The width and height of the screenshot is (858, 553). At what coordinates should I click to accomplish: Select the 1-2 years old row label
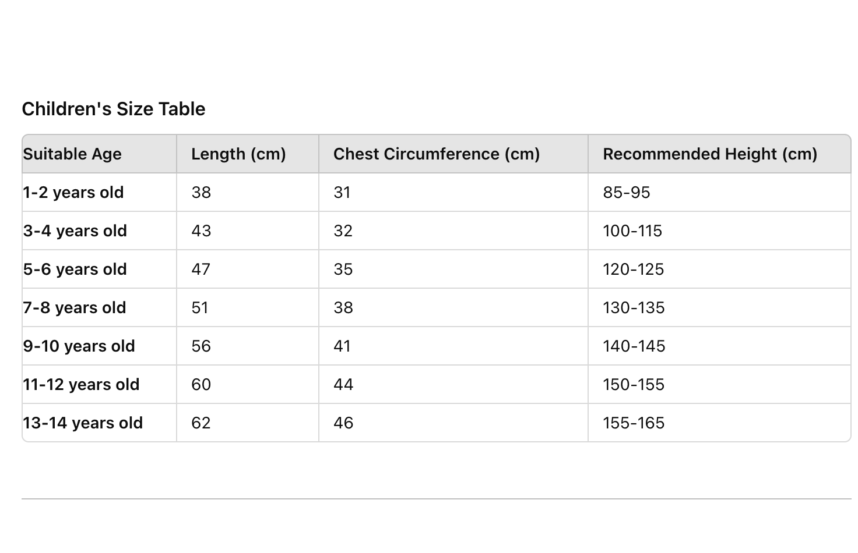pos(73,192)
